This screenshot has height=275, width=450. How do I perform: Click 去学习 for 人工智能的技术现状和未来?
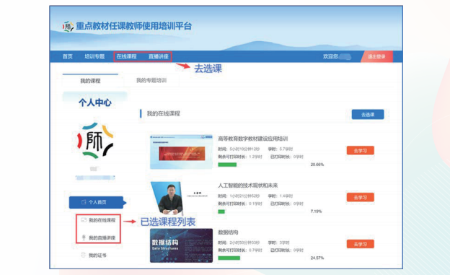point(360,198)
